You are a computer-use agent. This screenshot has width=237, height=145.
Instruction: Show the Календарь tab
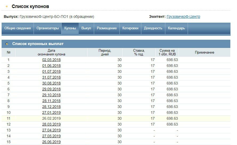tap(176, 28)
